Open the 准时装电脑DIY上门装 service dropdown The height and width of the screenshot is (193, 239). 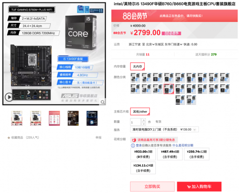(164, 130)
